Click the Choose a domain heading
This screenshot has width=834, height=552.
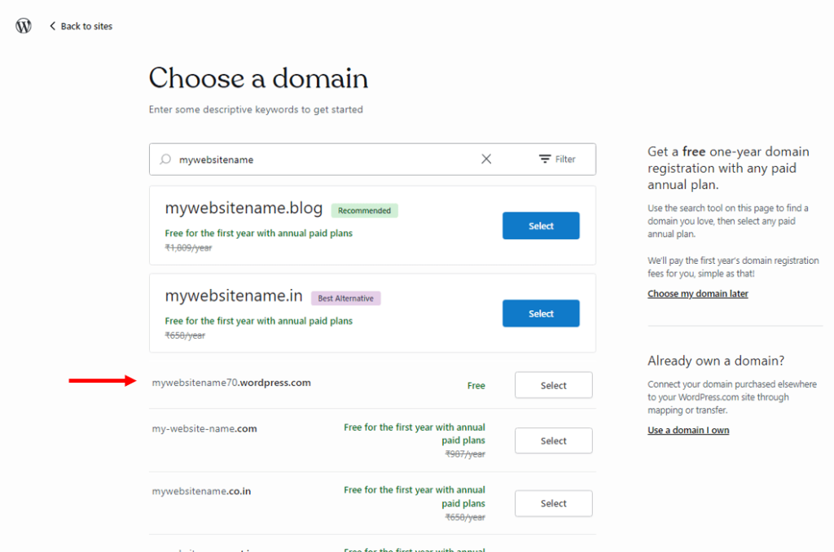(x=258, y=78)
